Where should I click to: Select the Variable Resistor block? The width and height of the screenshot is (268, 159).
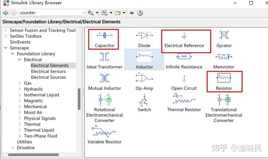[x=104, y=135]
